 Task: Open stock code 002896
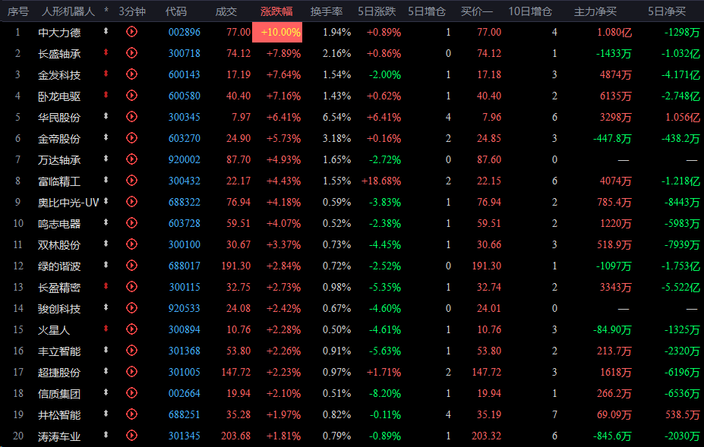click(185, 32)
